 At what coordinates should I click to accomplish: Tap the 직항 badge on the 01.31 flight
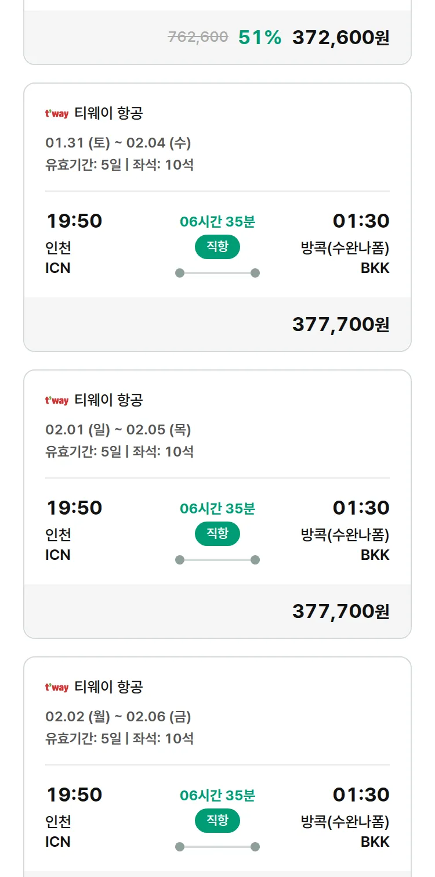coord(217,247)
